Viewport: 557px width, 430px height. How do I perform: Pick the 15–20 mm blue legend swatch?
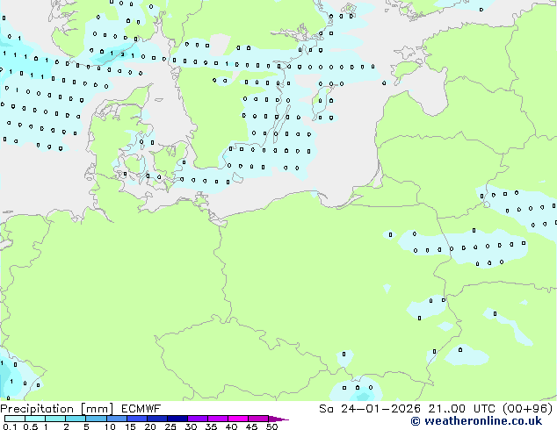[x=136, y=419]
